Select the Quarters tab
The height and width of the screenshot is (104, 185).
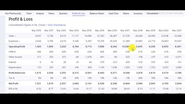coord(63,14)
